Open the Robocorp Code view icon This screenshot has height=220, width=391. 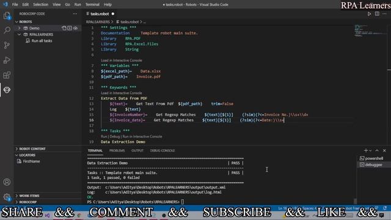point(7,90)
